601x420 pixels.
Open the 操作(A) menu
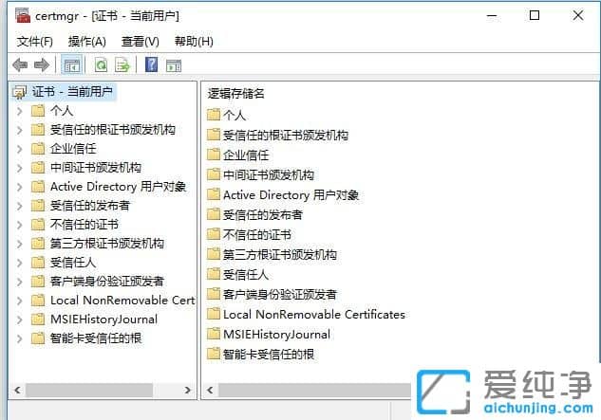click(x=87, y=42)
